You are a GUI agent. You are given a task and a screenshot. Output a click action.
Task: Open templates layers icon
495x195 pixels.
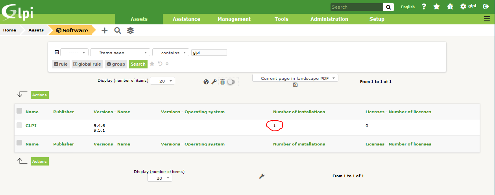click(x=131, y=30)
